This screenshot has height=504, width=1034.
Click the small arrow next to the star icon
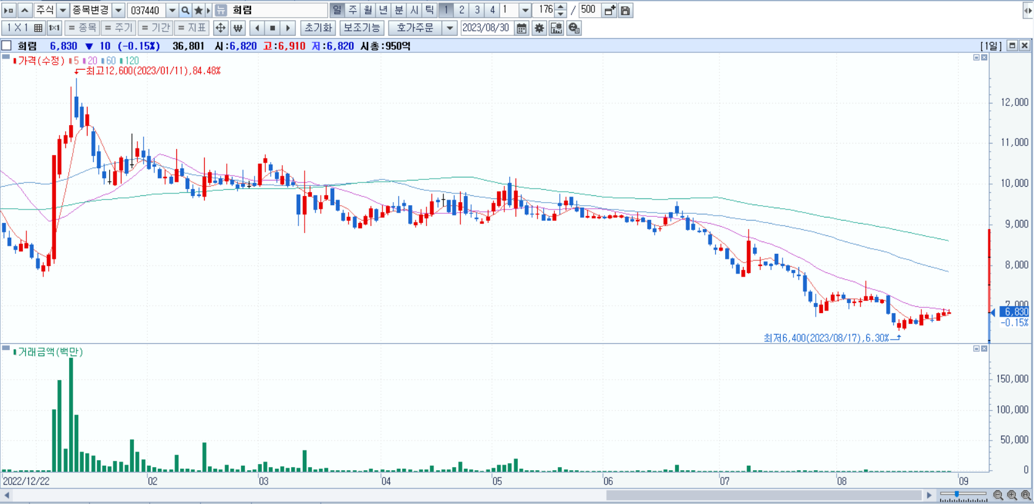[208, 10]
